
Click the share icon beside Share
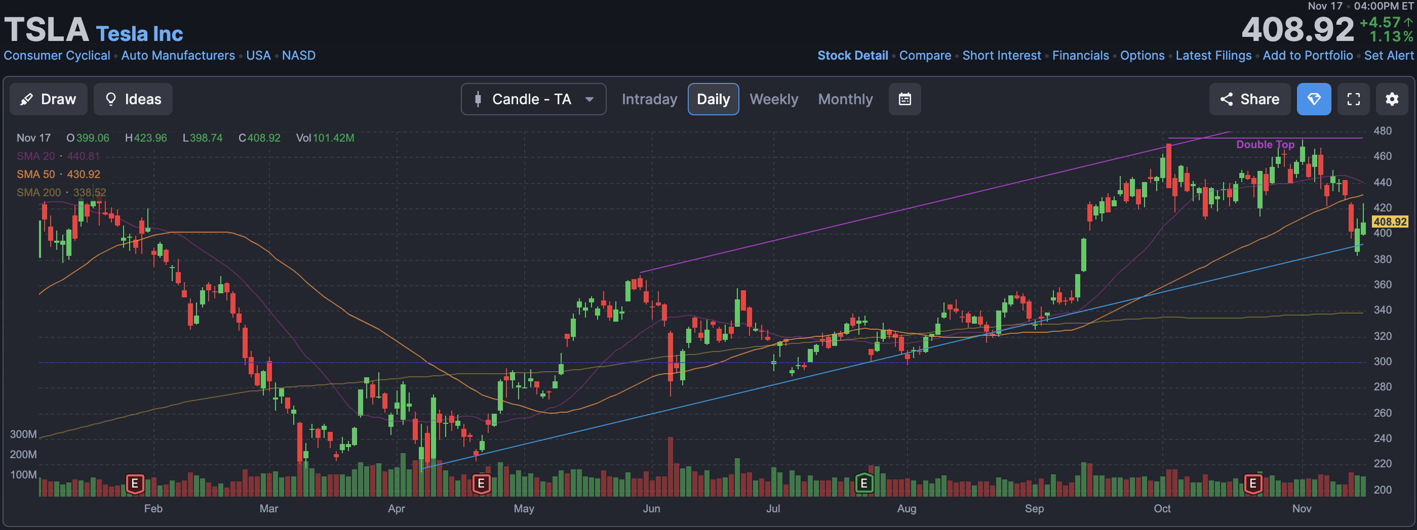click(1226, 100)
